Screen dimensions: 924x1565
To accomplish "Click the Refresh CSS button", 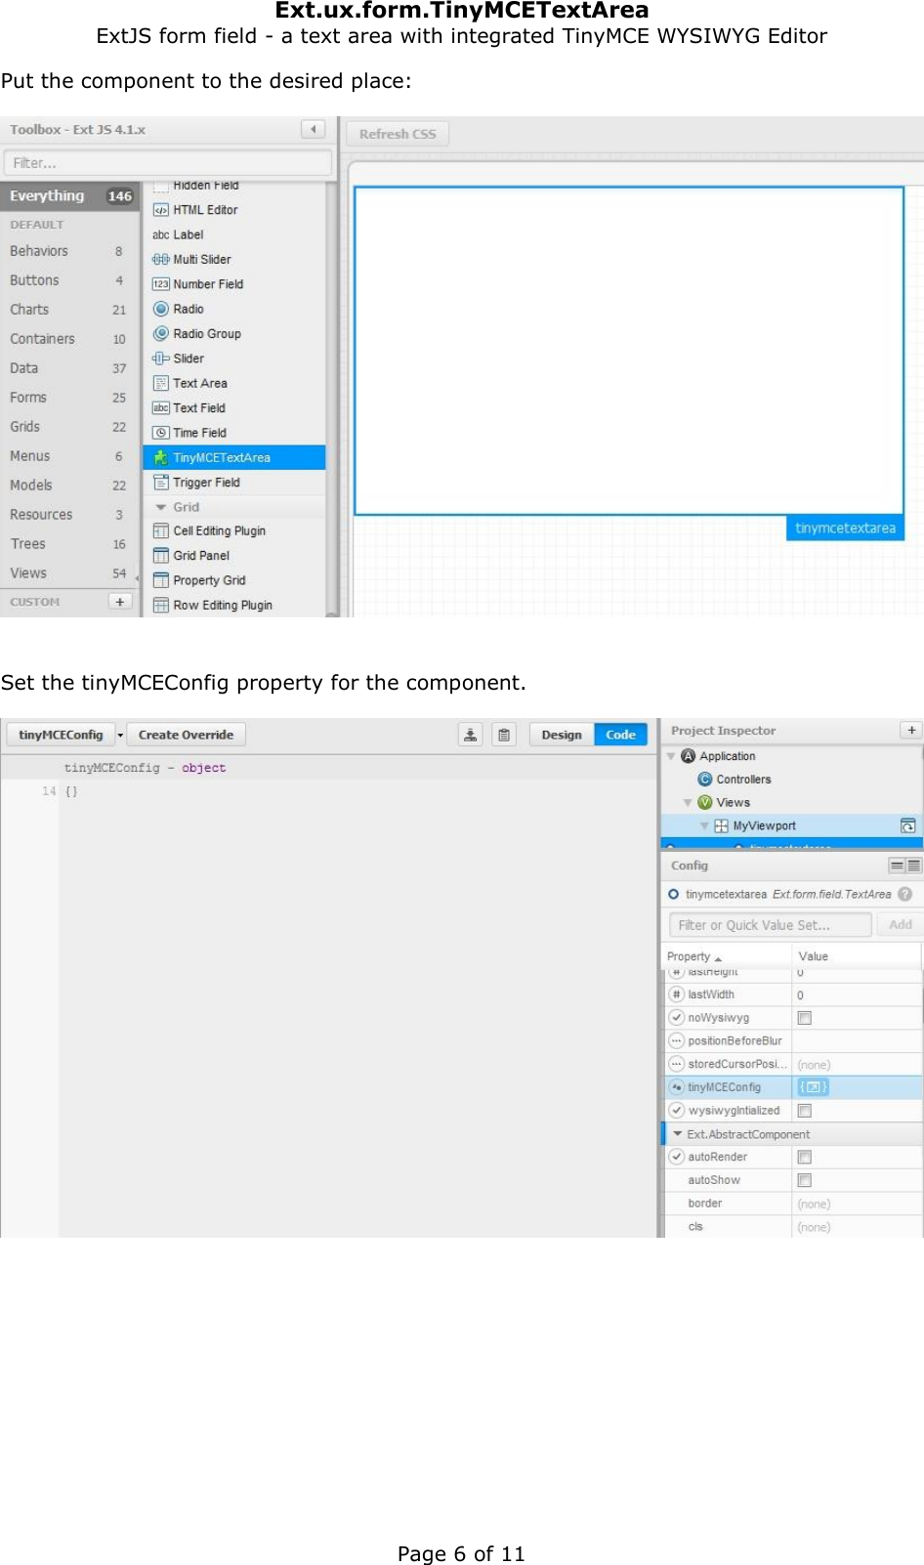I will [398, 134].
